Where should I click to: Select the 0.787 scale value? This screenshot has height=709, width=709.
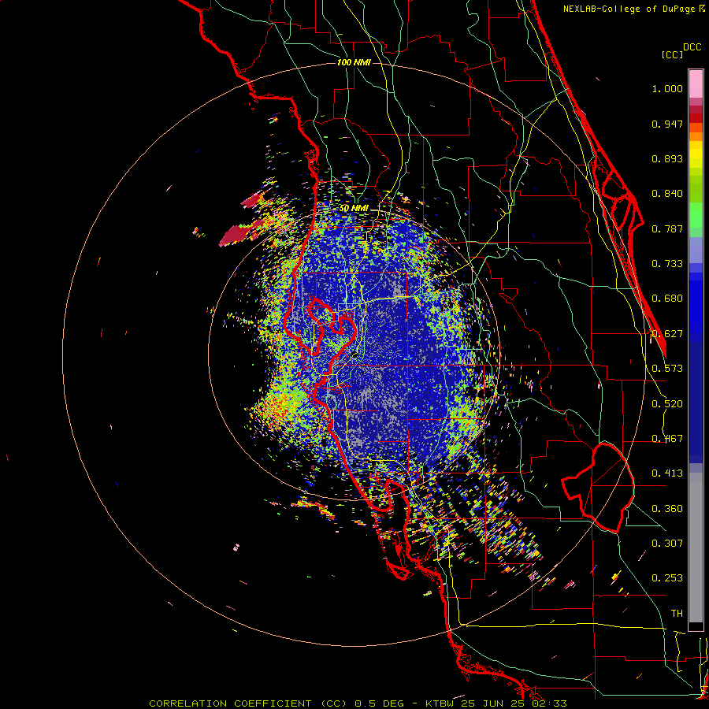tap(667, 228)
